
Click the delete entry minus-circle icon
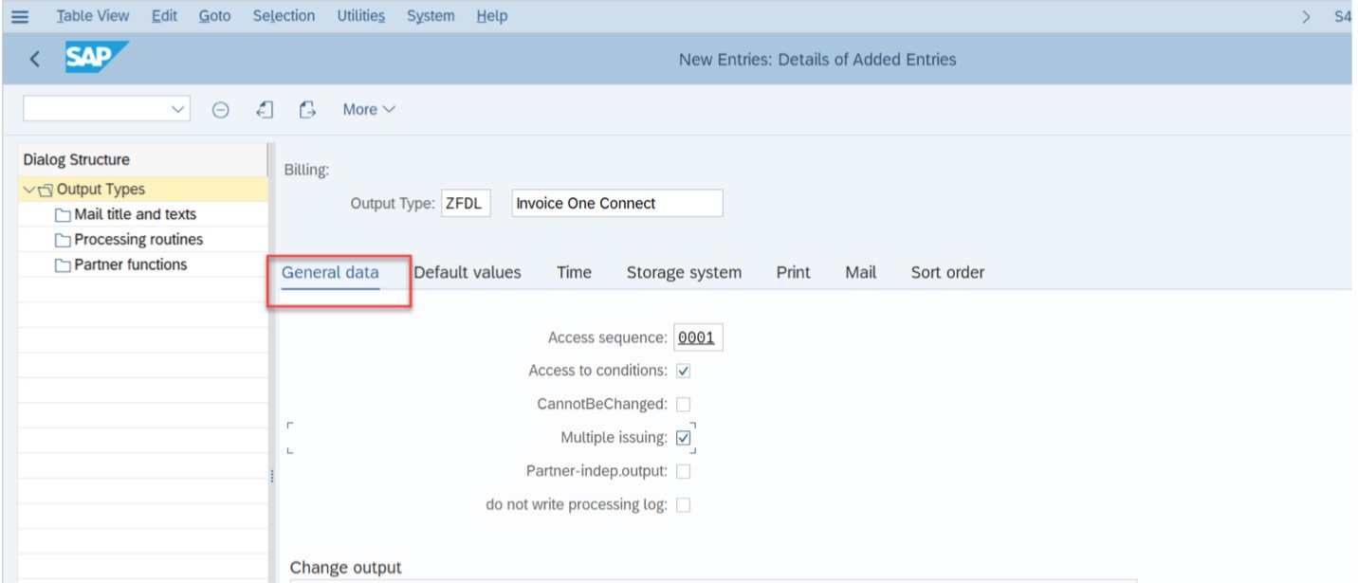pos(220,110)
